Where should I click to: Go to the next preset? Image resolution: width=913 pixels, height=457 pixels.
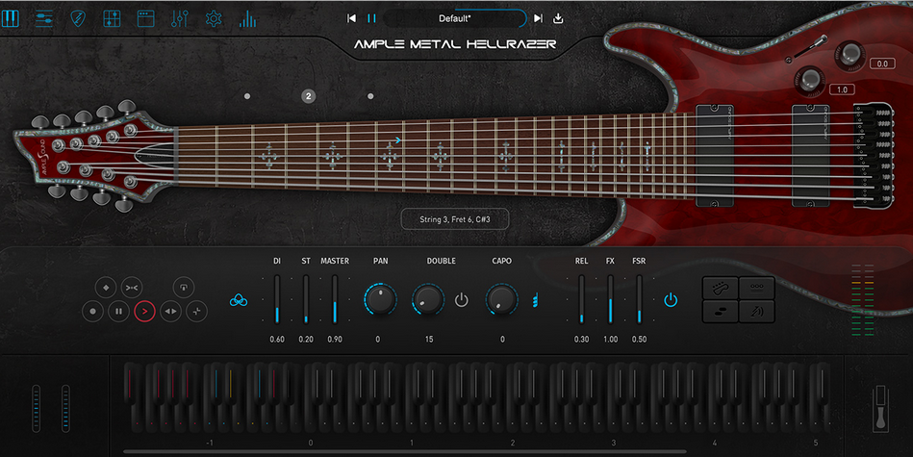tap(538, 18)
